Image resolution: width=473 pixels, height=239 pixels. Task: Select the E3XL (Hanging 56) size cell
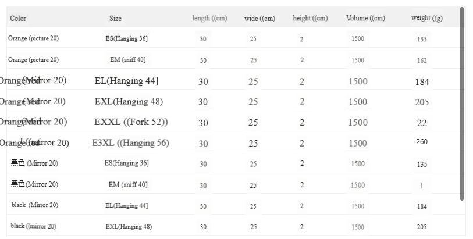(130, 143)
